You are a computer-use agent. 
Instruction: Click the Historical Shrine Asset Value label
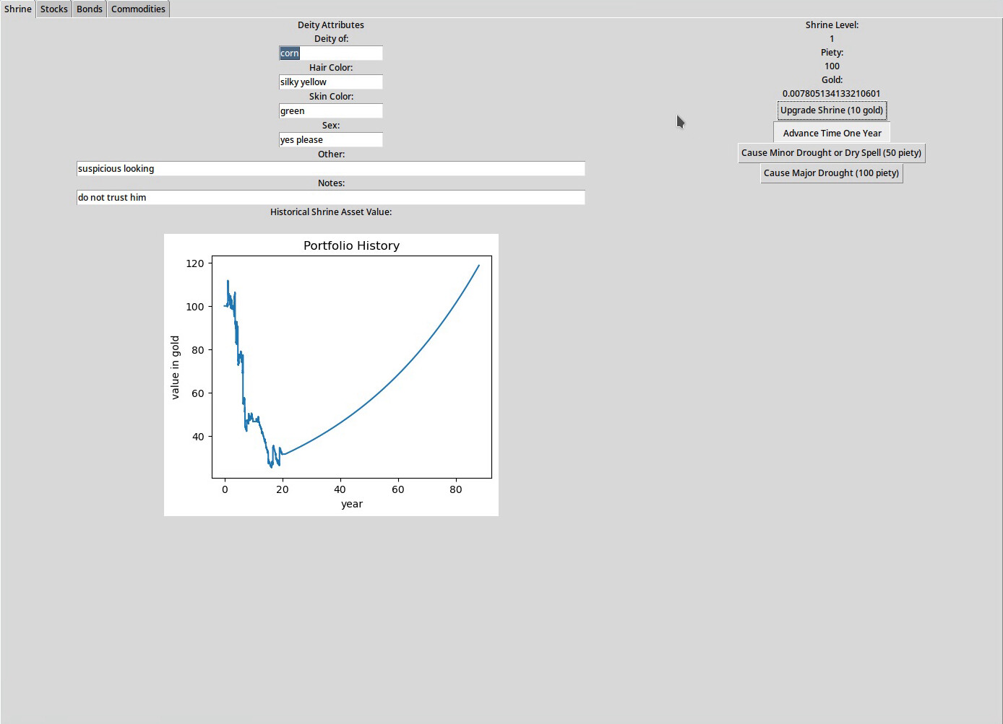point(330,211)
